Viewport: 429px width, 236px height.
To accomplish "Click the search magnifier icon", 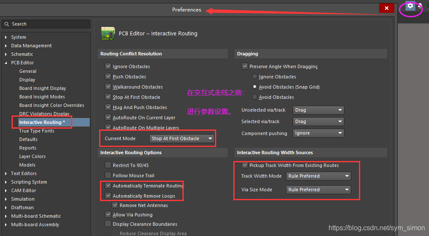I will [x=7, y=24].
